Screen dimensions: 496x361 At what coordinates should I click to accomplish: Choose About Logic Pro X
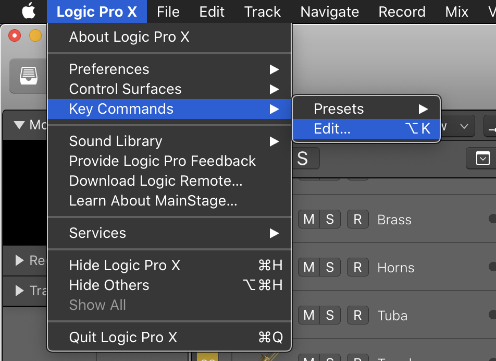(169, 37)
